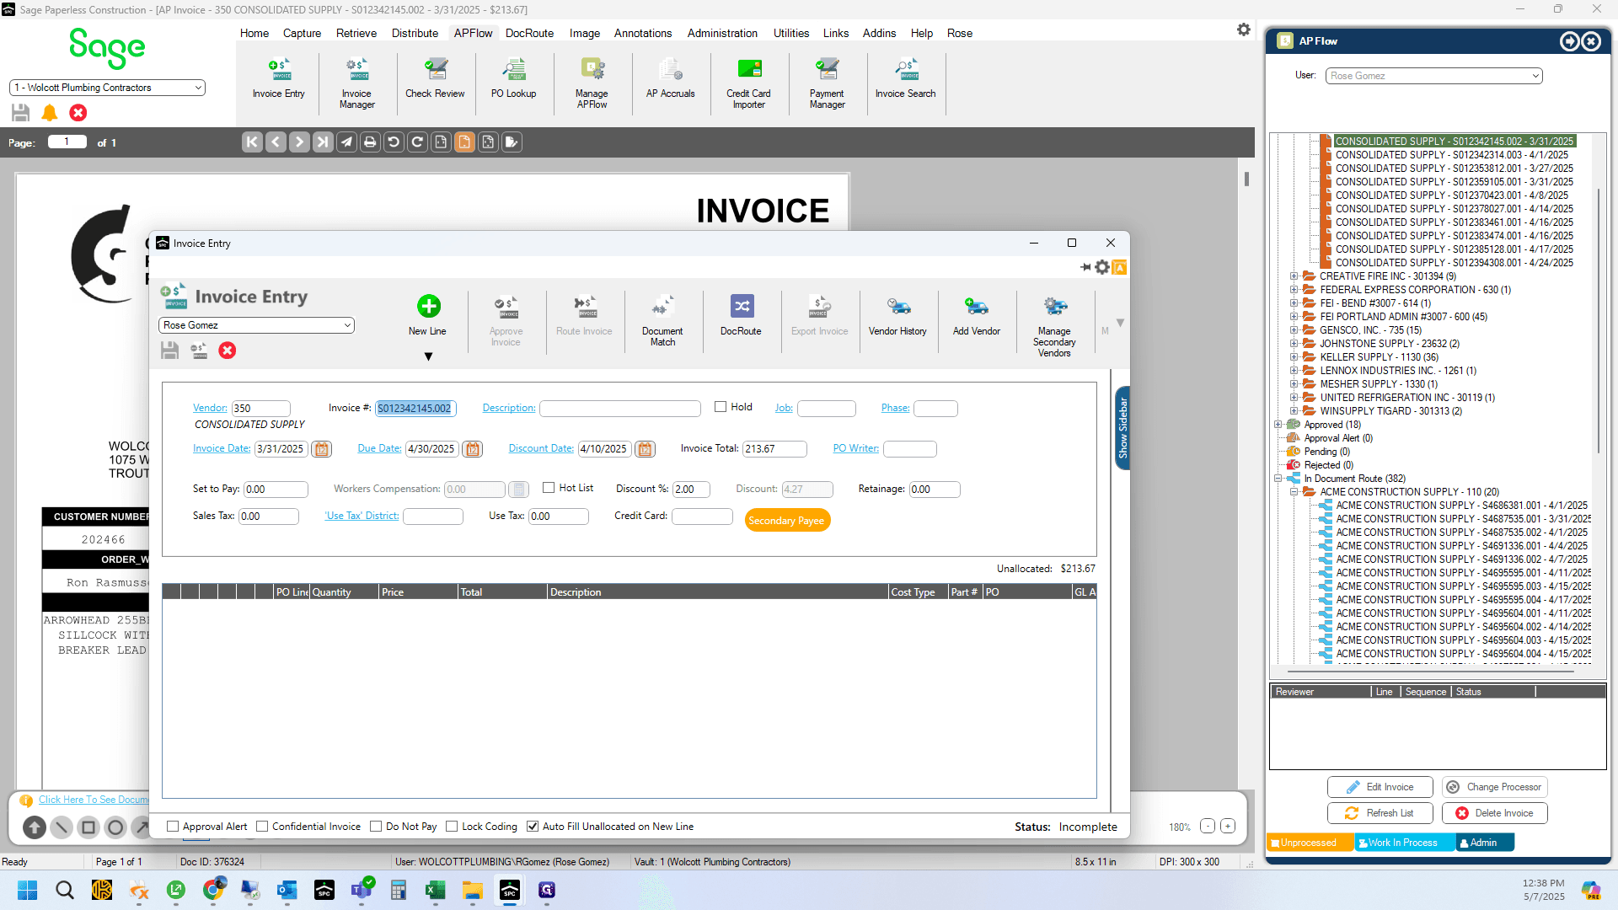Click the Invoice Total field
Screen dimensions: 1618x910
(x=774, y=449)
